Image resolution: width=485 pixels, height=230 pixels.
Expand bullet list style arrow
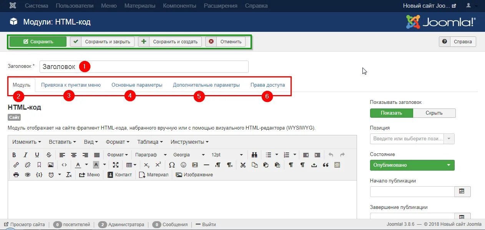coord(276,155)
